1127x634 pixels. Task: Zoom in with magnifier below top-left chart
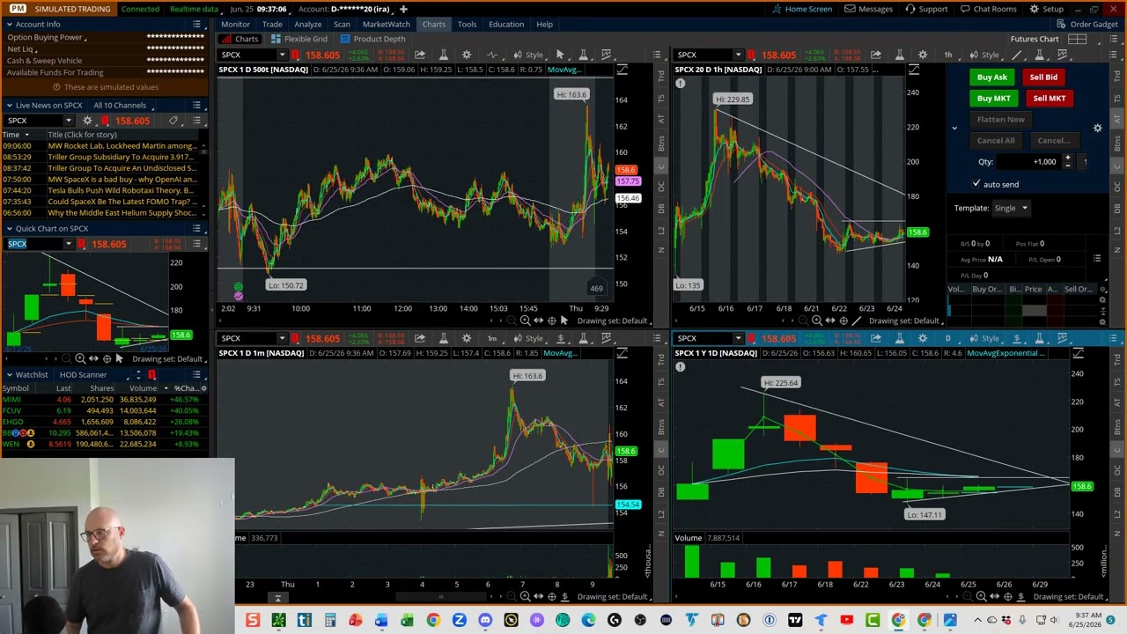click(525, 321)
